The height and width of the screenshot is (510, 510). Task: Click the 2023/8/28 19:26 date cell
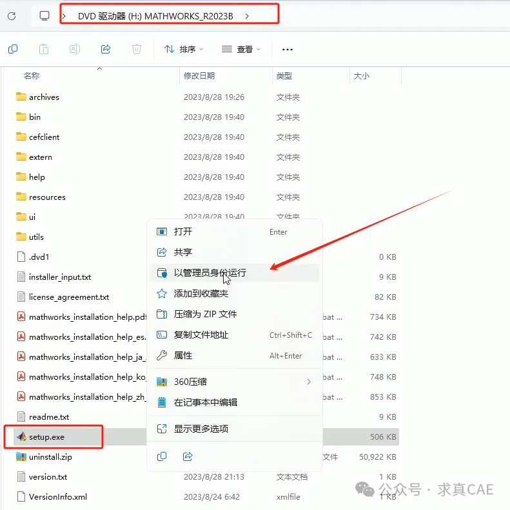[x=213, y=97]
